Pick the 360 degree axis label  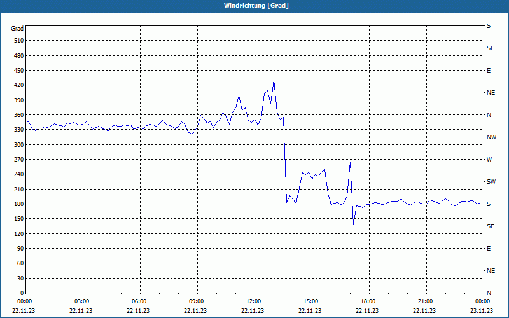[x=19, y=115]
